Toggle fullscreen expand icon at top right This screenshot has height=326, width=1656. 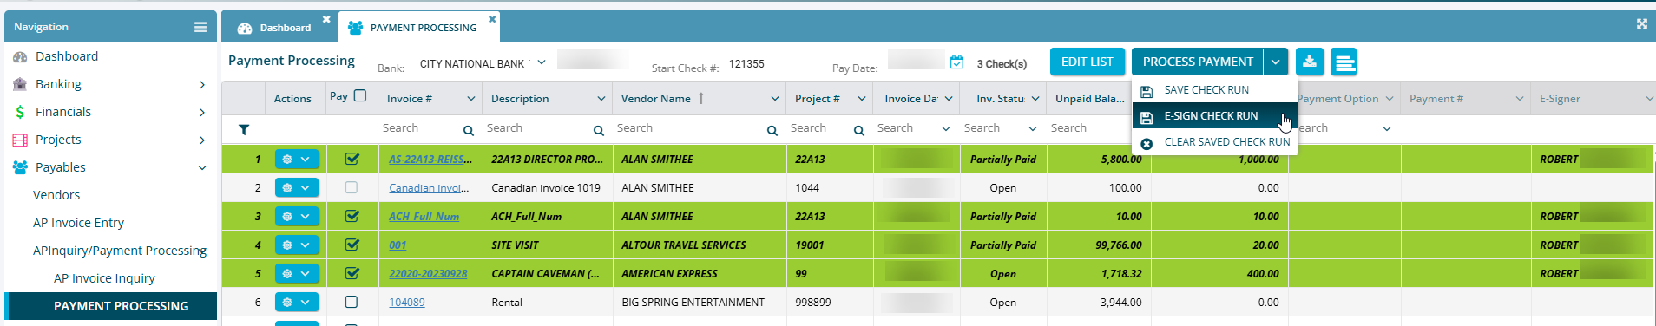(x=1641, y=24)
